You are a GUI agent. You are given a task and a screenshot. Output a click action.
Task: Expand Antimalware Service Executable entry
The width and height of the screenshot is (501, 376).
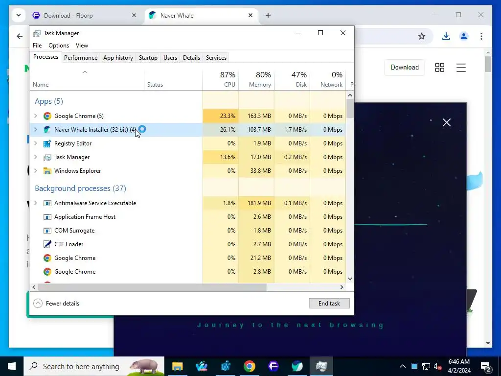tap(36, 203)
